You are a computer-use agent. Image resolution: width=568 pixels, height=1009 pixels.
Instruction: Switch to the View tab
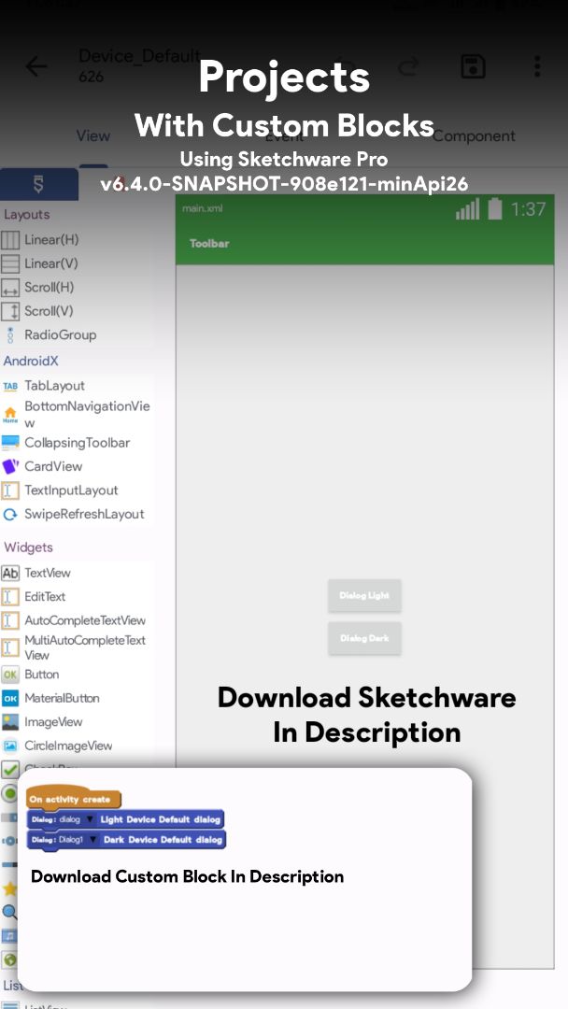tap(93, 135)
